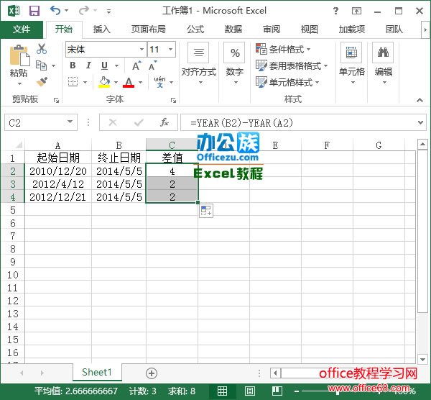The image size is (431, 400).
Task: Collapse the ribbon with caret arrow
Action: coord(420,100)
